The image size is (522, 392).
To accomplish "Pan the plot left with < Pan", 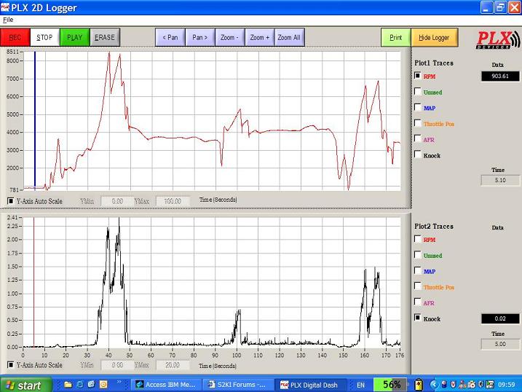I will (x=170, y=37).
